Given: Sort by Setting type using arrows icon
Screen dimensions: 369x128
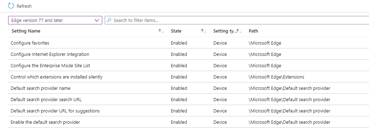Looking at the screenshot, I should pos(239,31).
